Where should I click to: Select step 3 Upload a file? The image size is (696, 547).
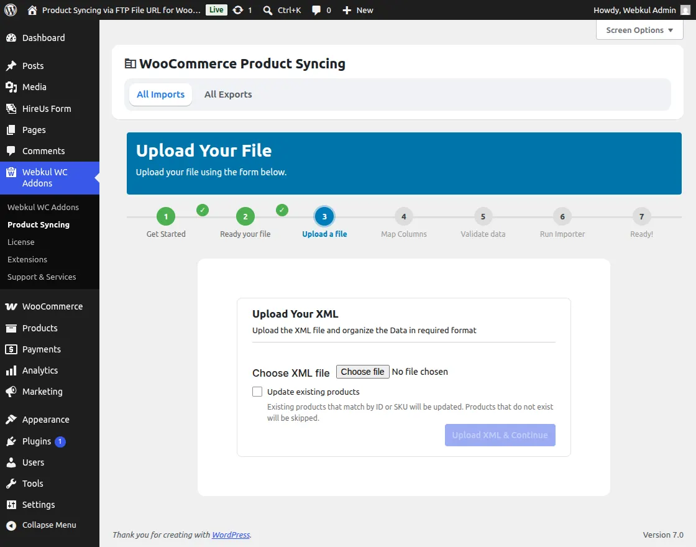(x=324, y=217)
